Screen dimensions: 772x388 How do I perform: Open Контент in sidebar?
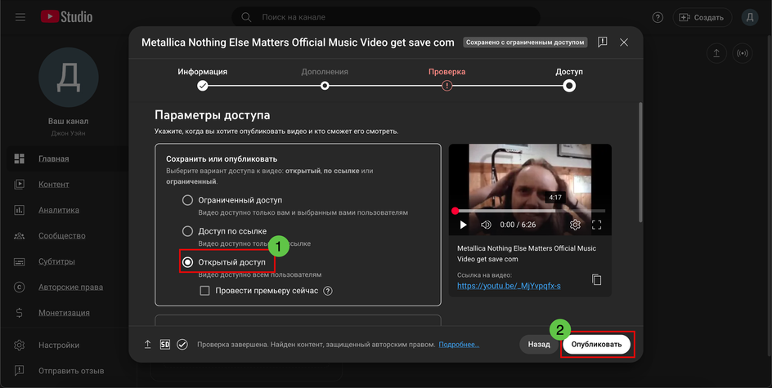tap(54, 184)
